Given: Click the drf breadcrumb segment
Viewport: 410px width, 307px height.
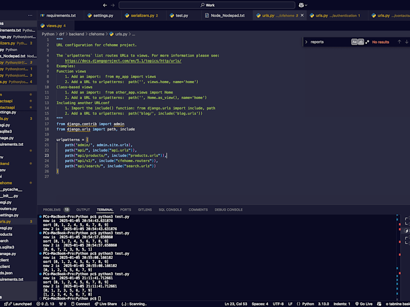Looking at the screenshot, I should (61, 34).
